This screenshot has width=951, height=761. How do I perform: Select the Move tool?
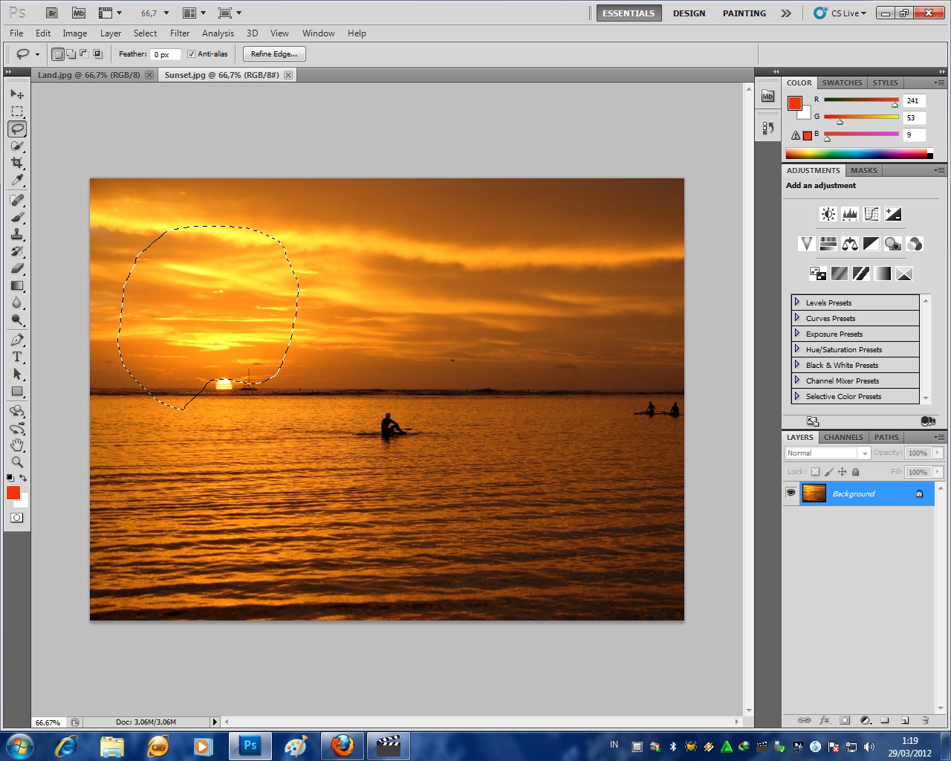point(17,94)
